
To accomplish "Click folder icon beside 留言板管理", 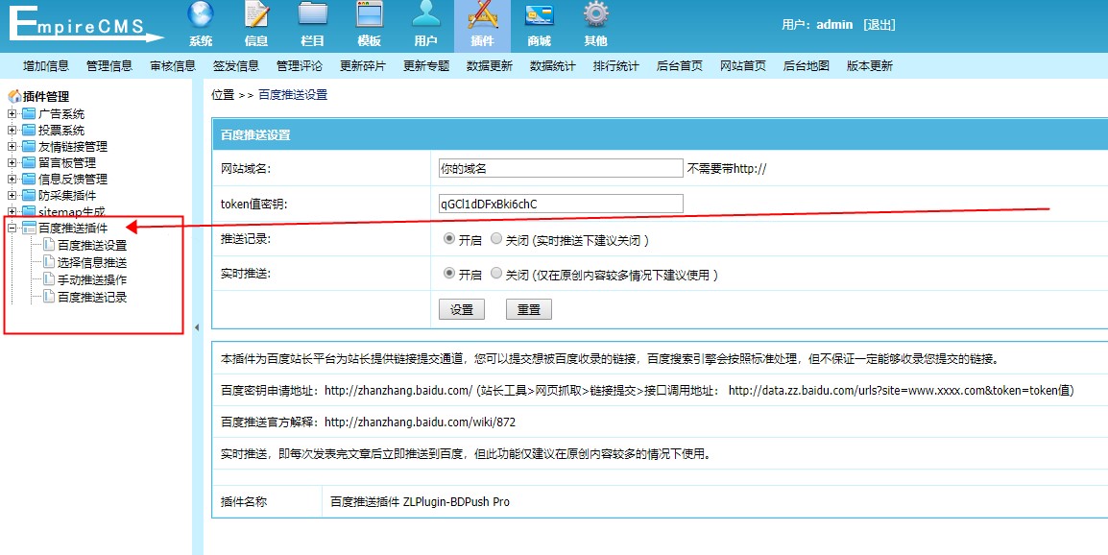I will [28, 162].
